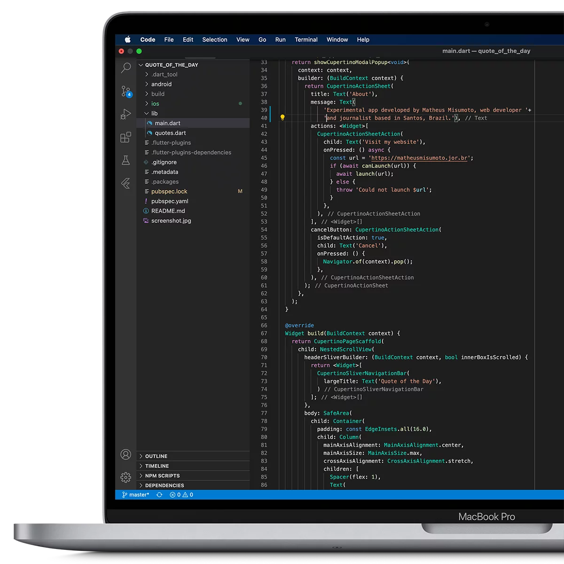Click the green fullscreen window button
The width and height of the screenshot is (564, 564).
[139, 51]
